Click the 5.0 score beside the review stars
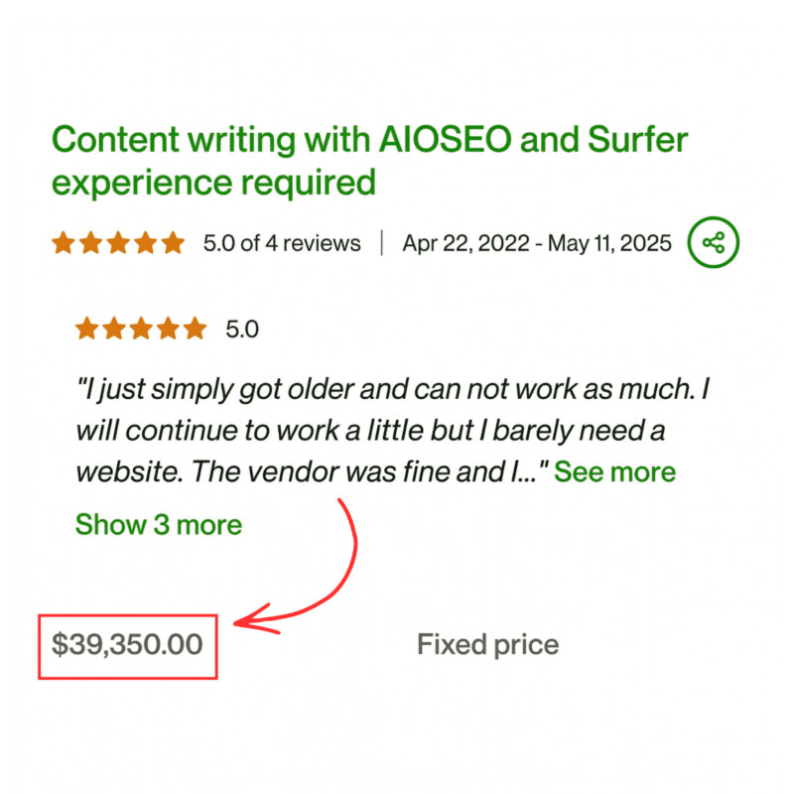The image size is (794, 794). click(242, 330)
